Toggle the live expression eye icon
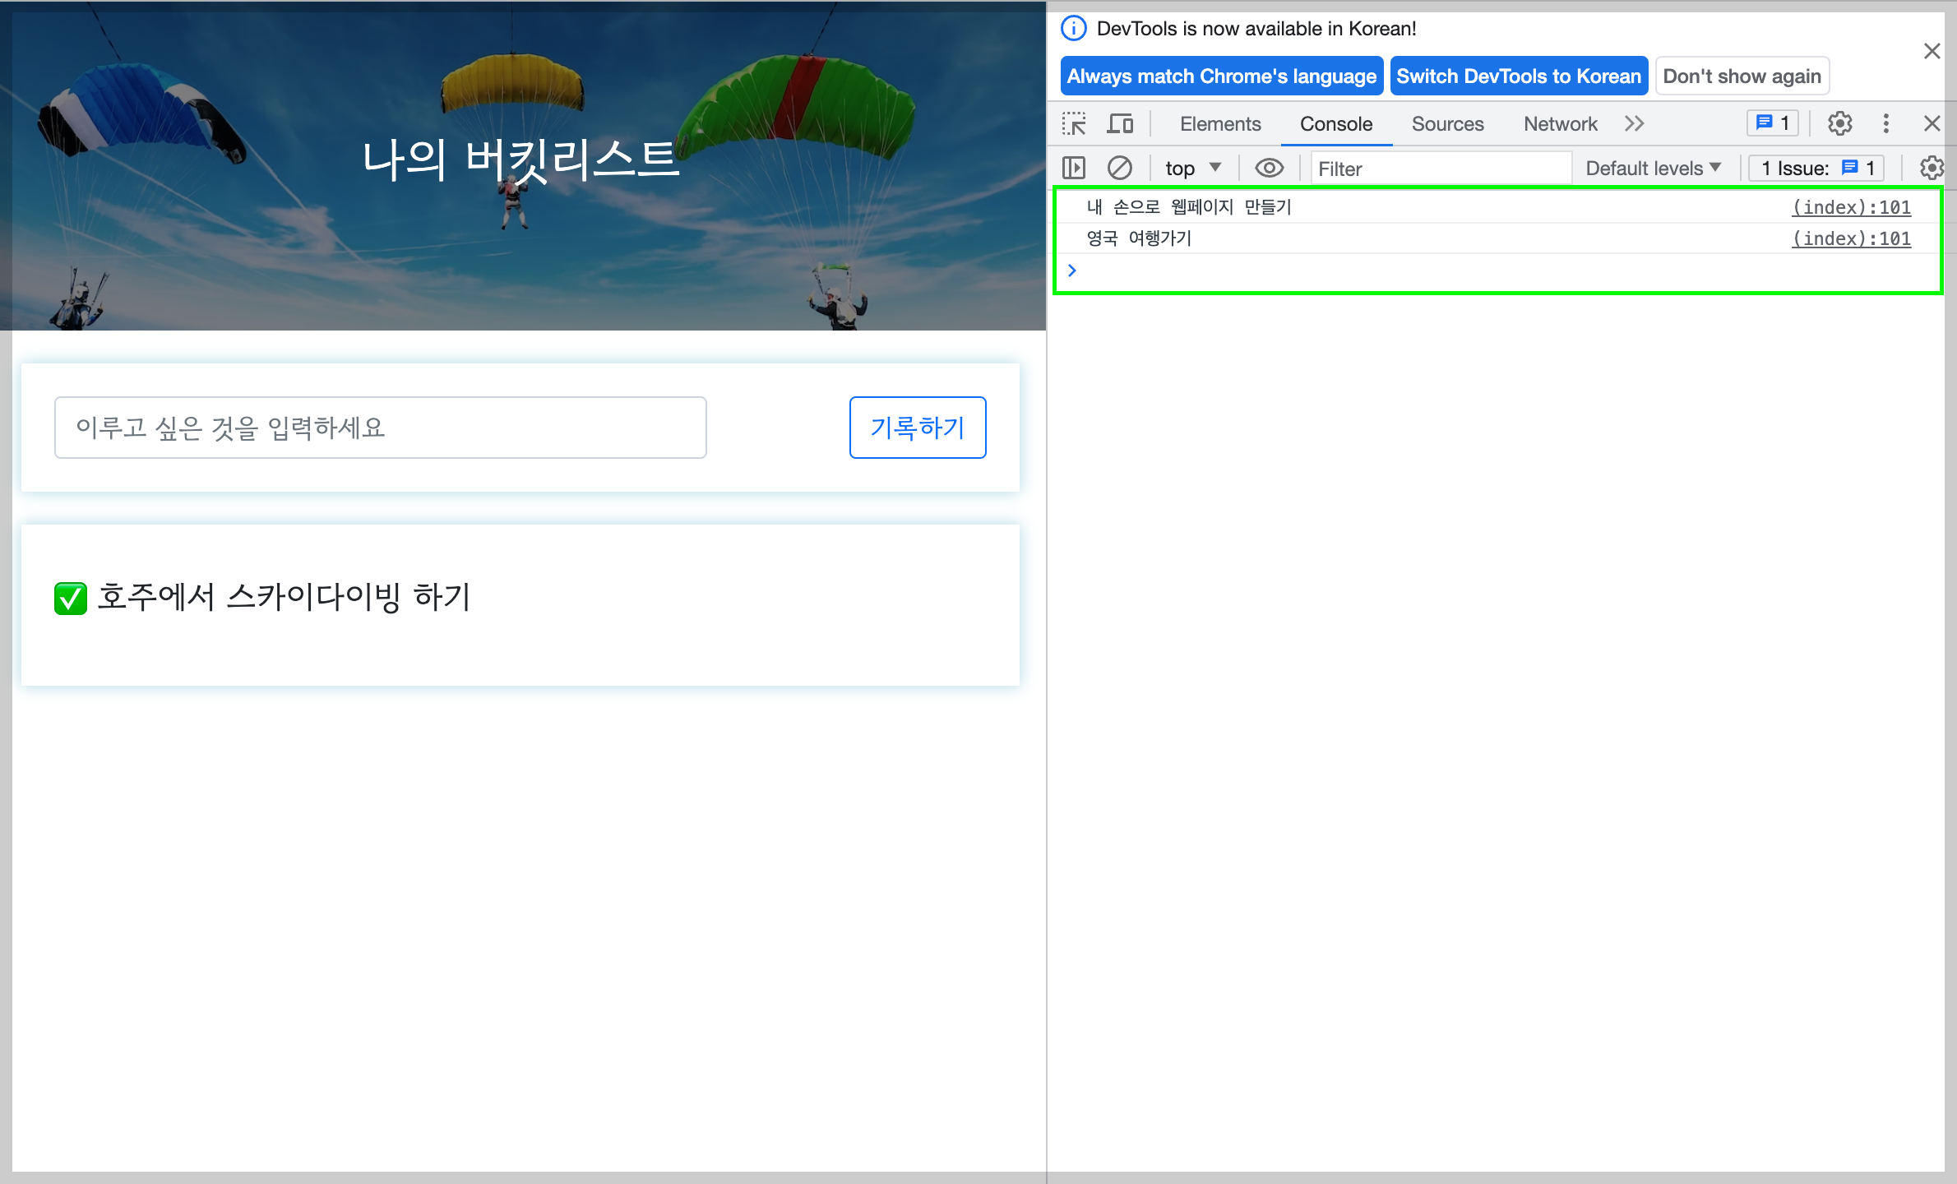1957x1184 pixels. point(1269,169)
